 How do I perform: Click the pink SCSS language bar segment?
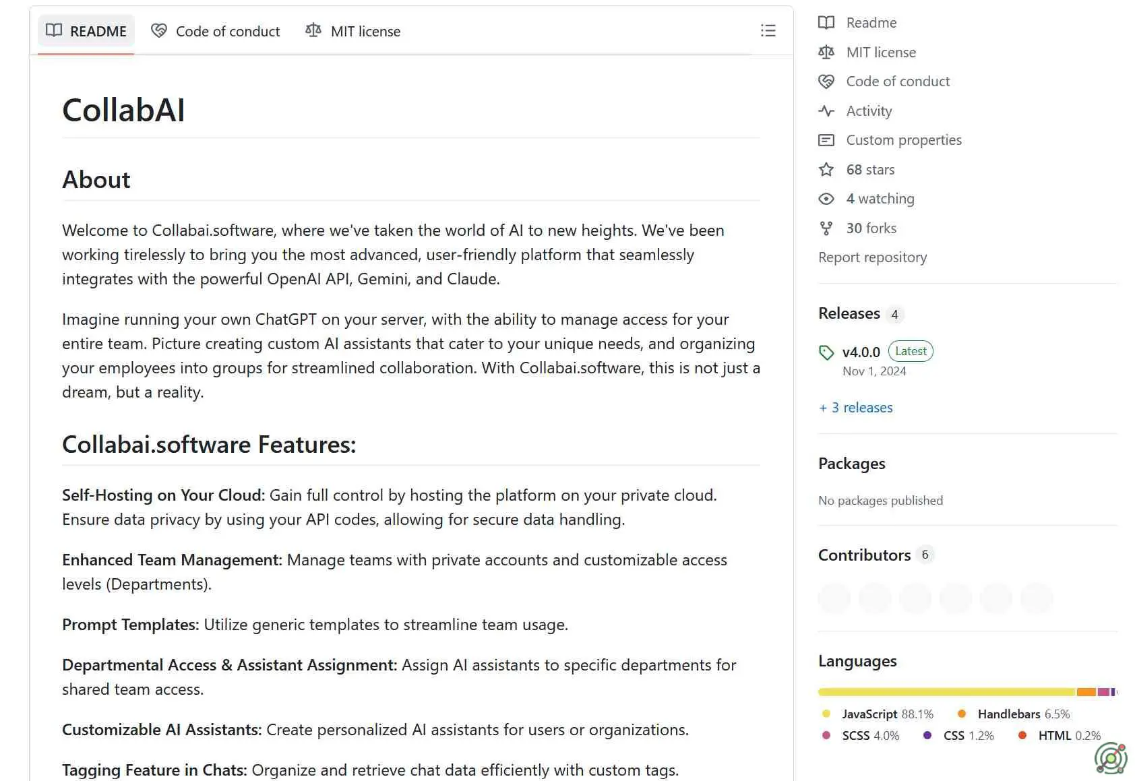tap(1103, 692)
